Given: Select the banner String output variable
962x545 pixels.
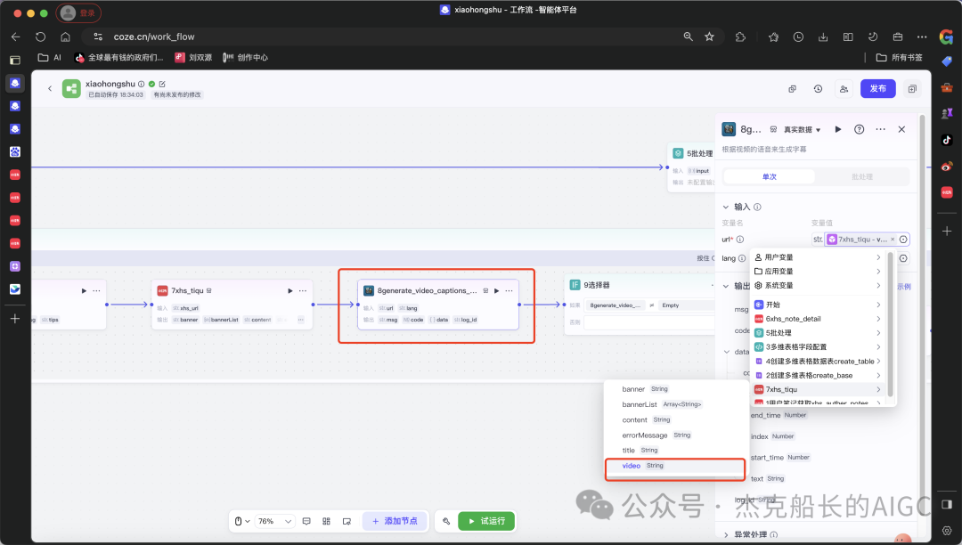Looking at the screenshot, I should pyautogui.click(x=675, y=389).
